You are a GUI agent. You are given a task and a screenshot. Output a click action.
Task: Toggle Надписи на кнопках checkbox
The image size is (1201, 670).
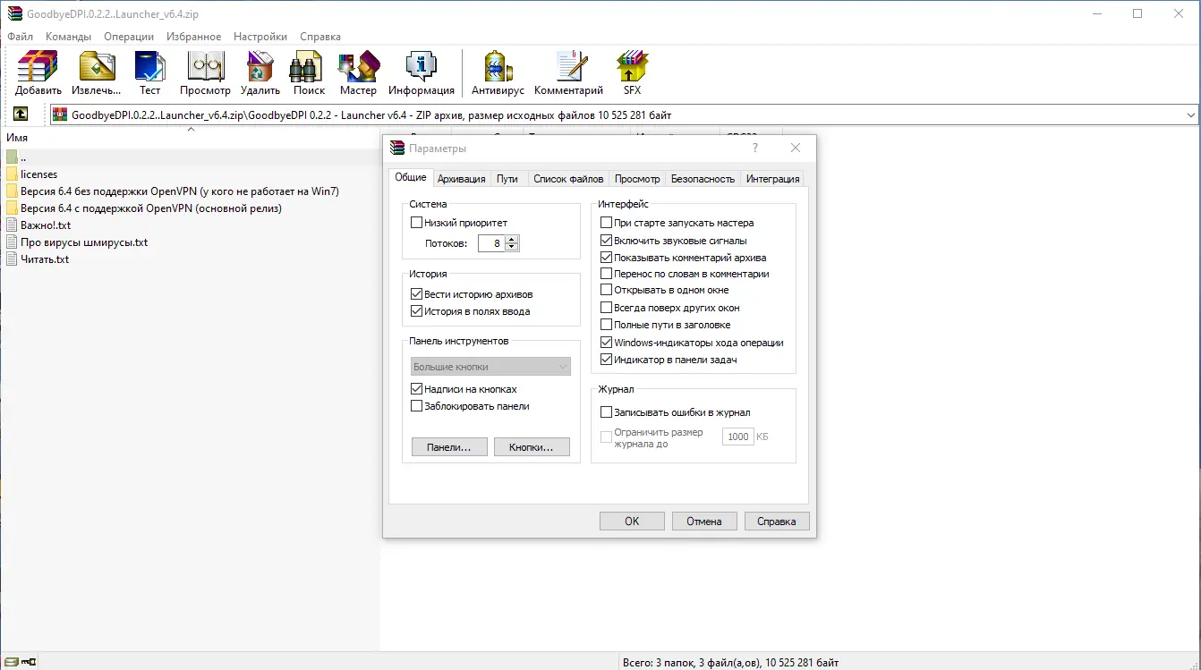click(x=416, y=389)
